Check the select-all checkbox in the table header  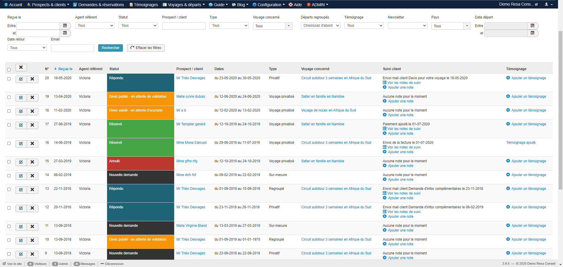[x=9, y=69]
